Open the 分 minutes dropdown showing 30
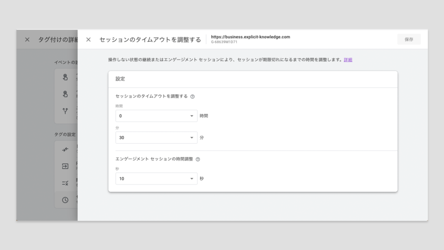 [156, 138]
